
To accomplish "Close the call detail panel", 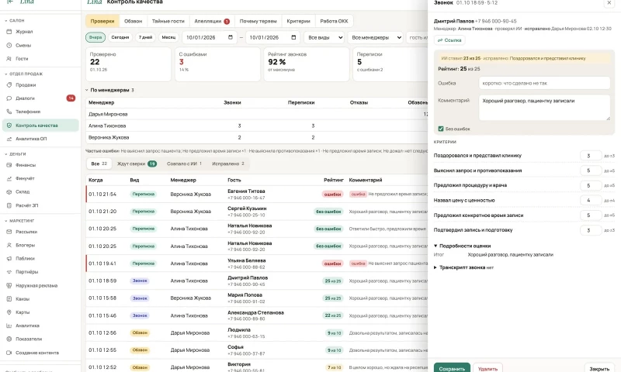I will coord(609,3).
